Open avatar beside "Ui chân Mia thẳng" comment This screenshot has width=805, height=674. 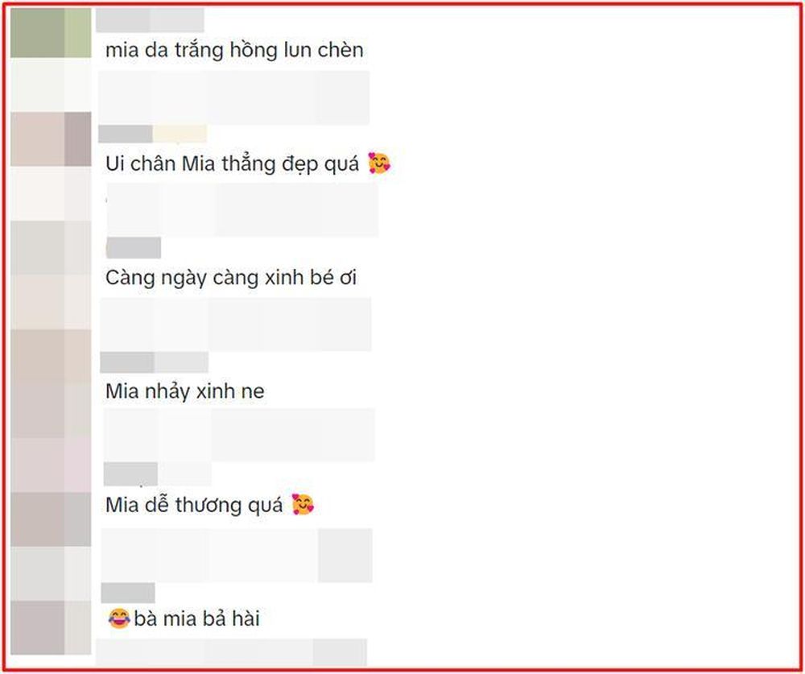pyautogui.click(x=51, y=139)
